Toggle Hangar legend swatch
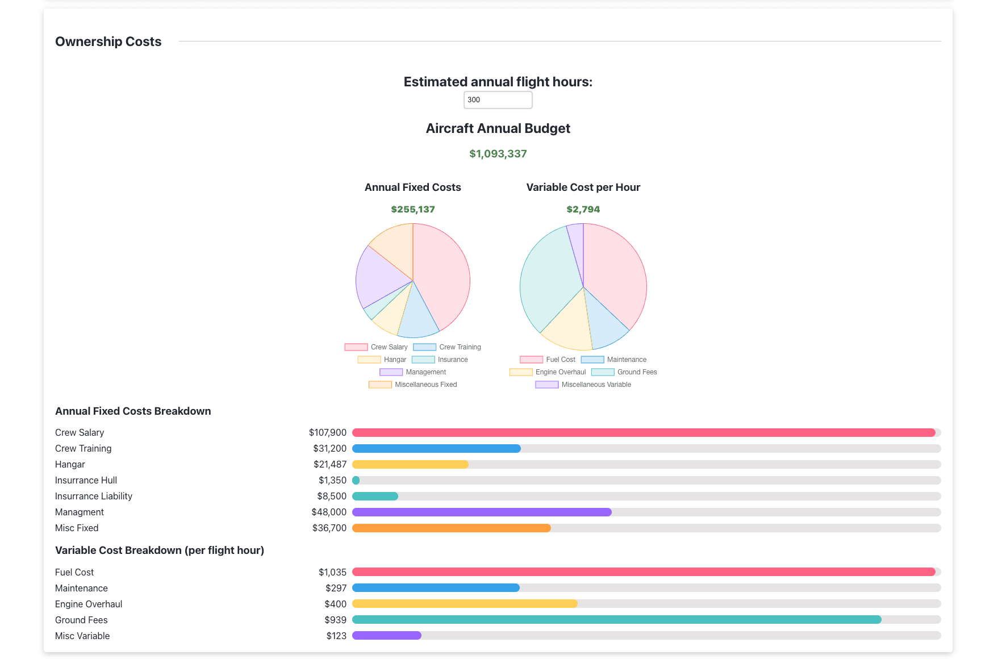This screenshot has width=1006, height=659. [x=369, y=360]
